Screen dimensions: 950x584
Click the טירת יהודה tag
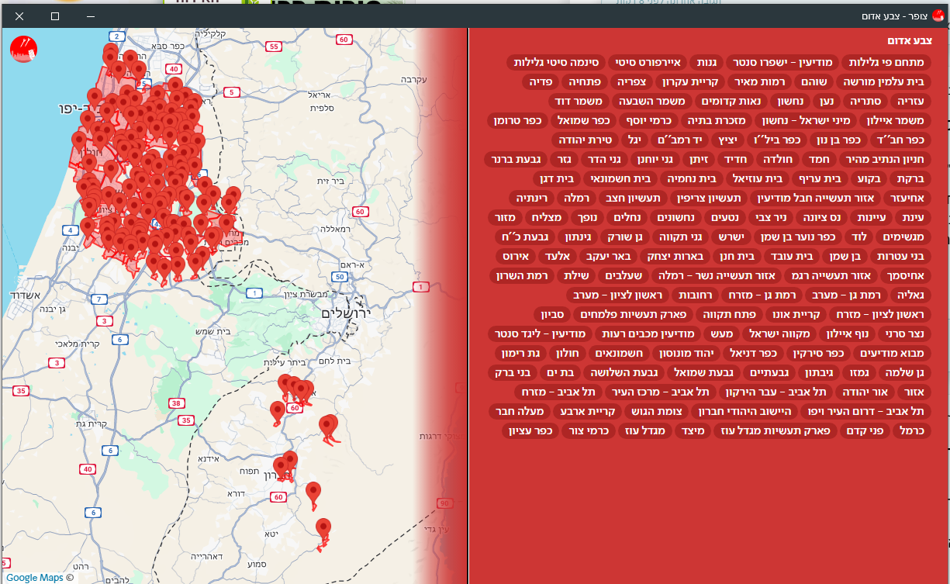tap(586, 140)
